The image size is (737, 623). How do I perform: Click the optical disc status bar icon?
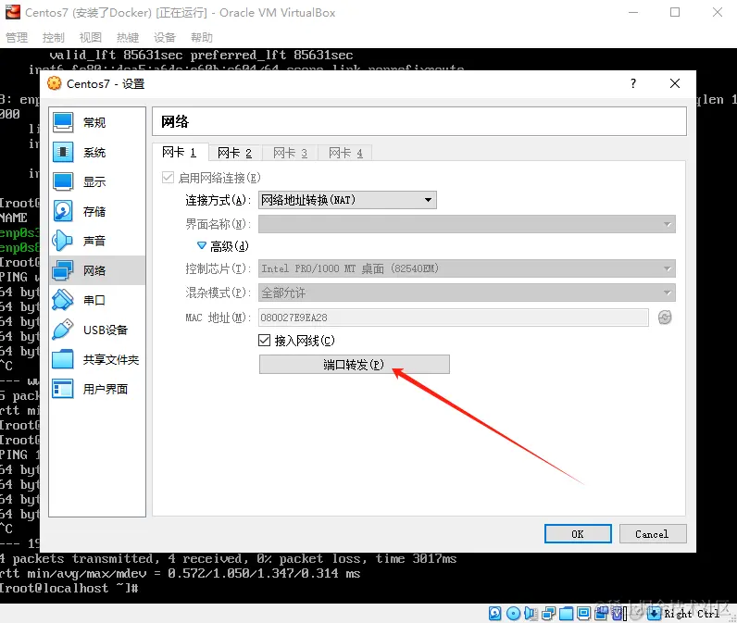pyautogui.click(x=513, y=613)
